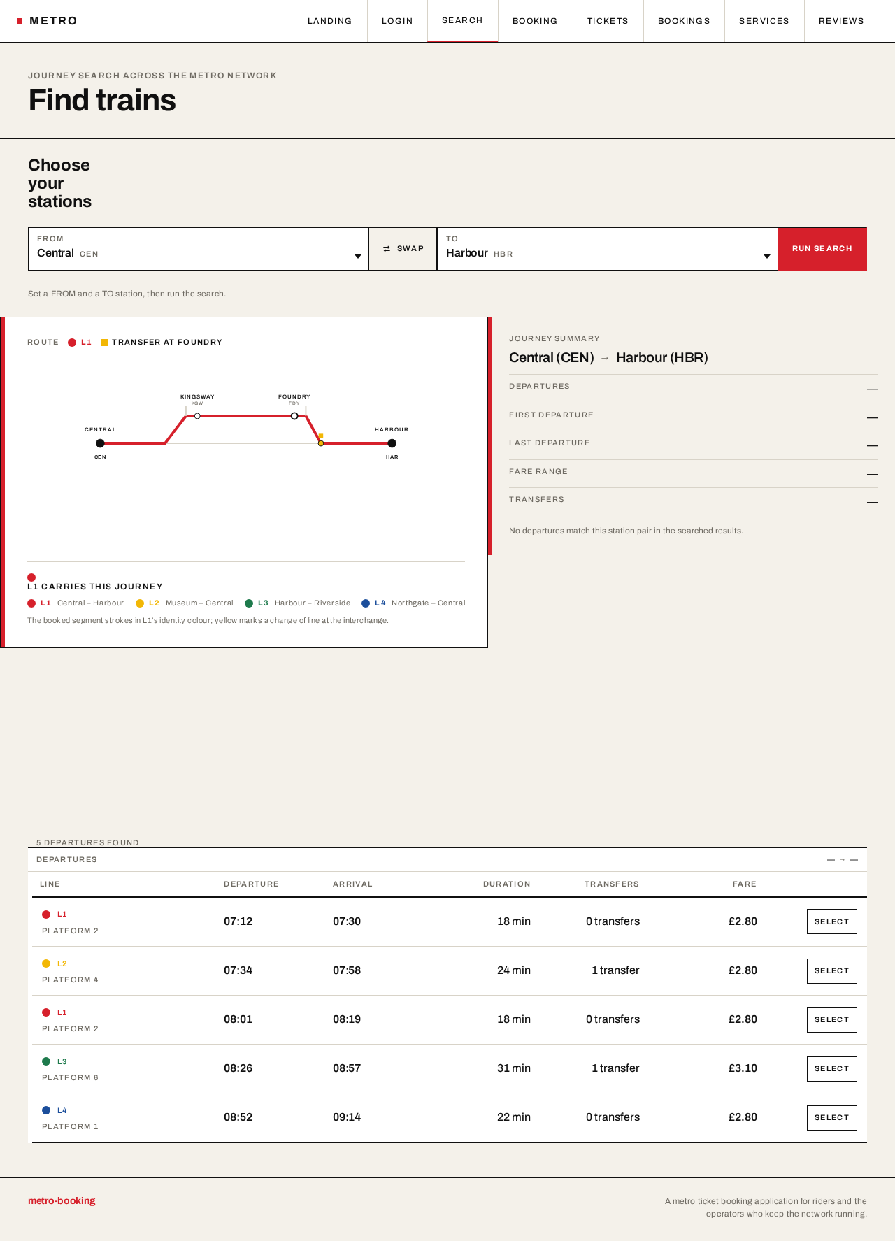895x1241 pixels.
Task: Open the TO station dropdown
Action: [x=608, y=249]
